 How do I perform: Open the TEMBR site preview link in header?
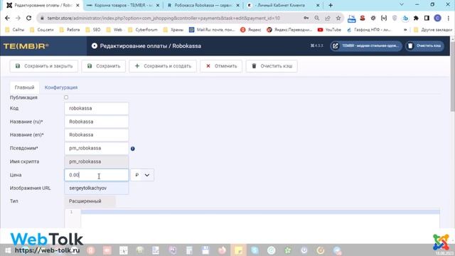pos(366,46)
